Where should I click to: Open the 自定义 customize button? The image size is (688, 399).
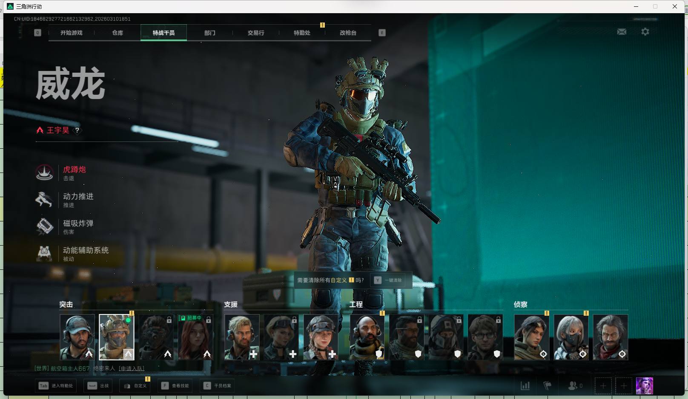(135, 386)
